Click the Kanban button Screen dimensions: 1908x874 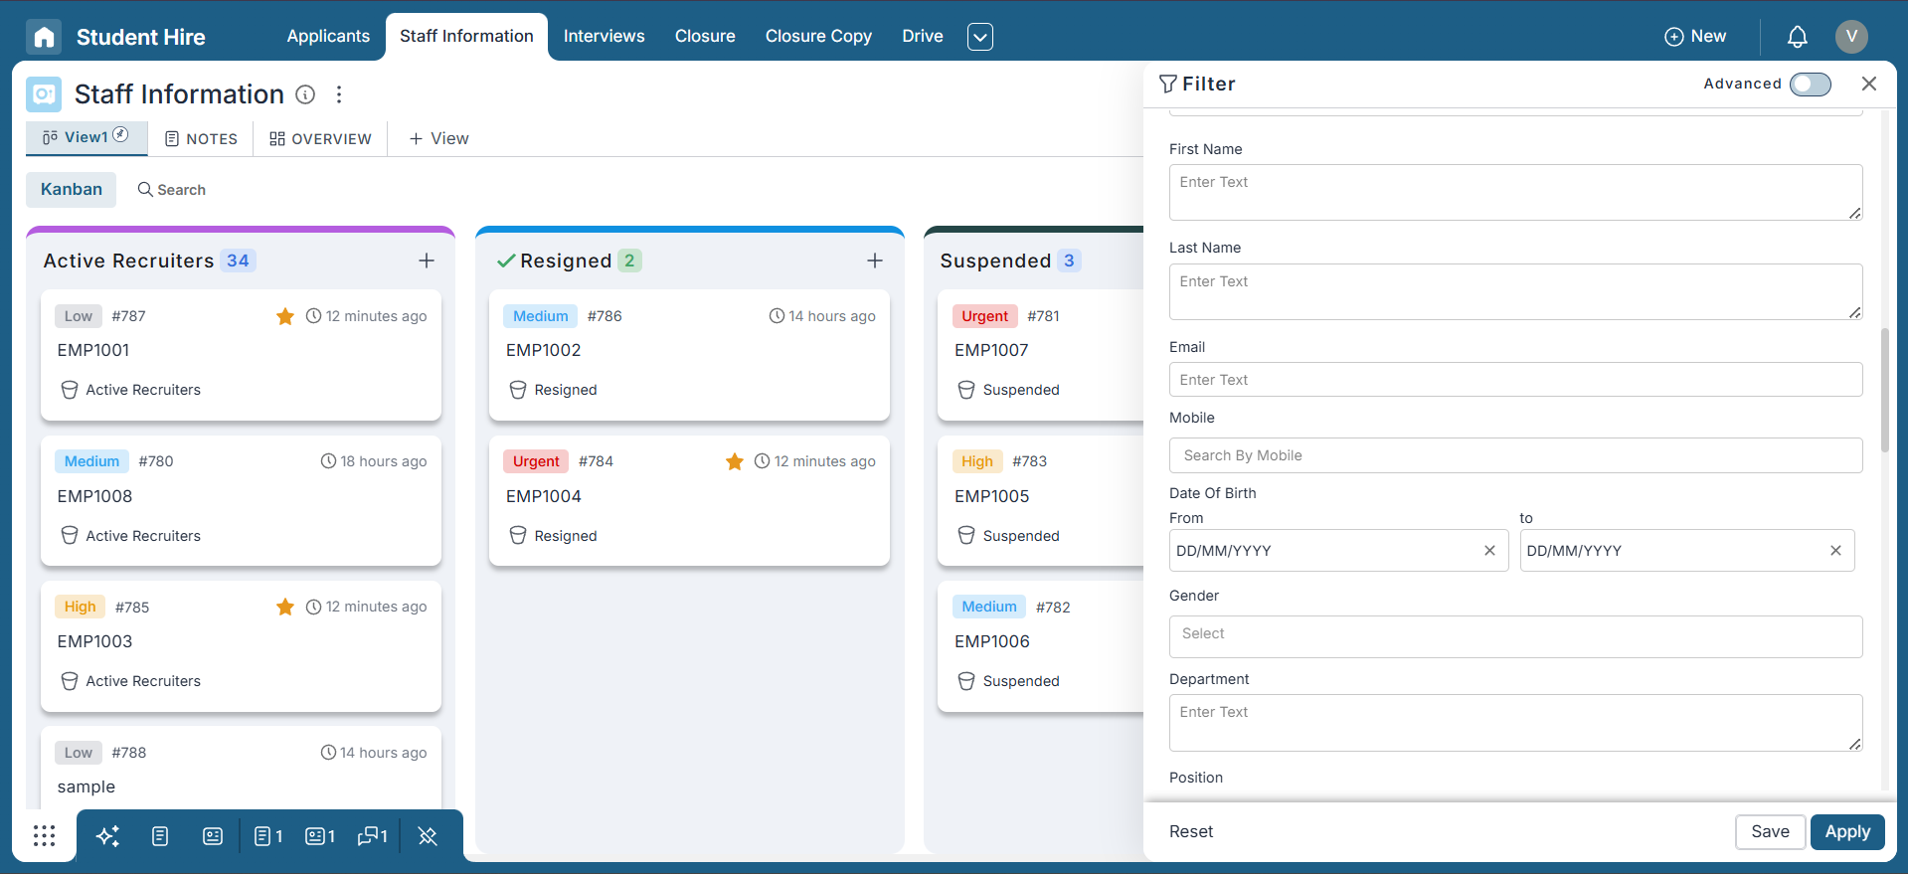[71, 190]
